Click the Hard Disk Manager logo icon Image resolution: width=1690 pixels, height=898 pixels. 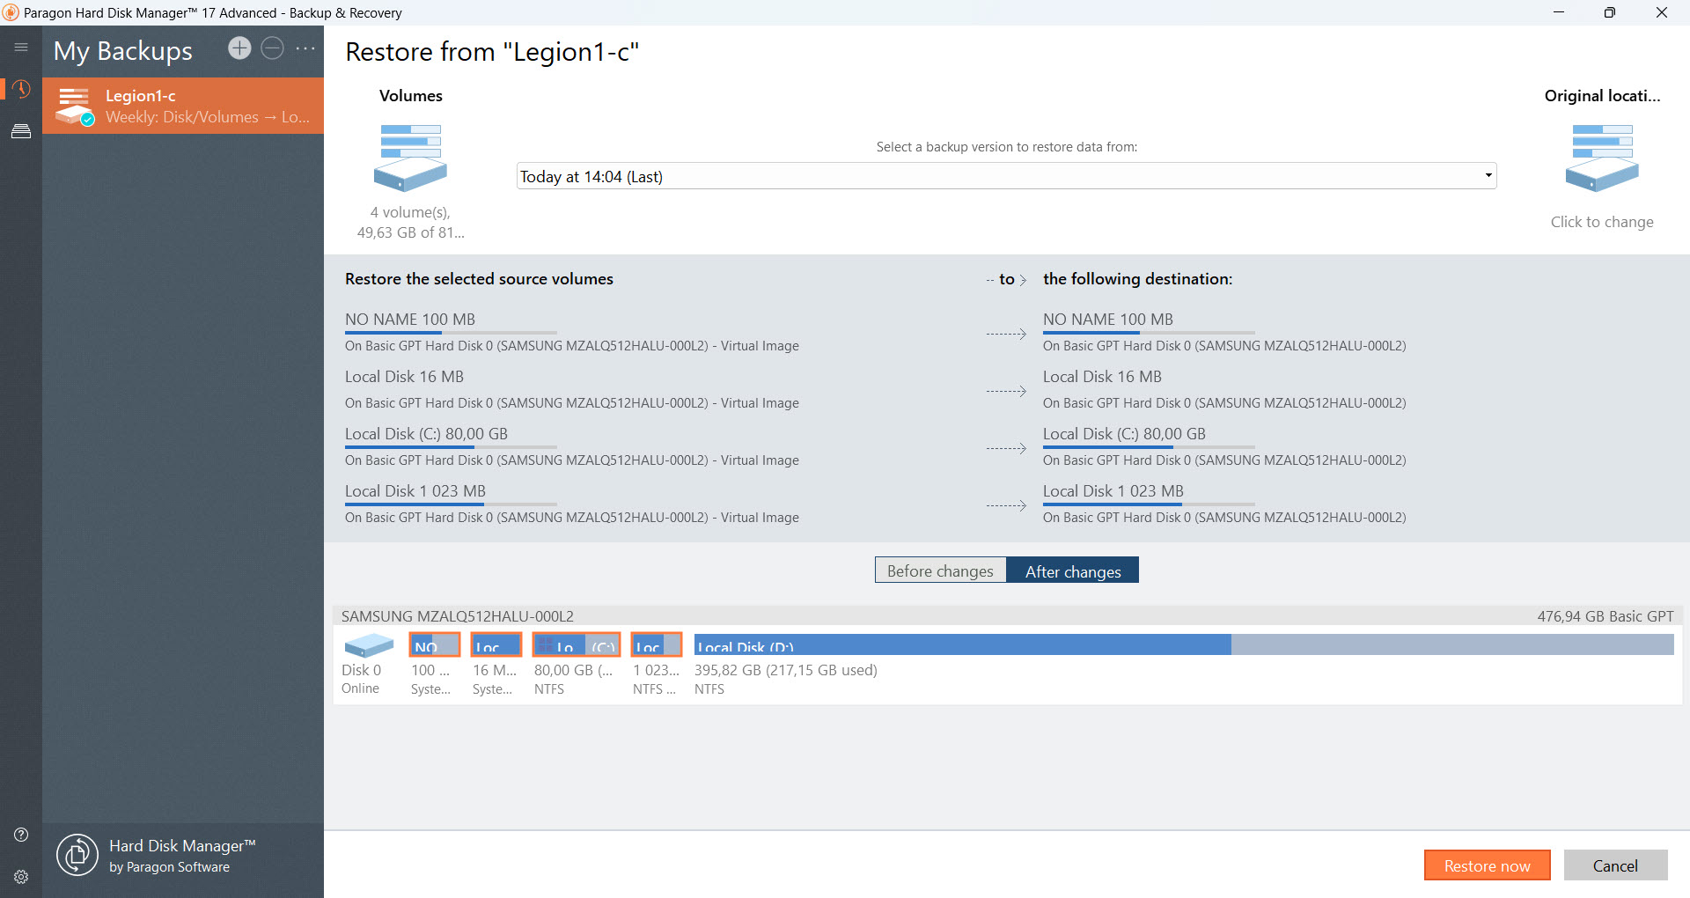pos(77,855)
